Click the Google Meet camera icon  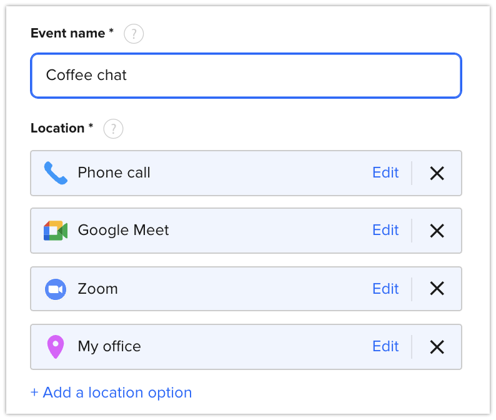[x=56, y=231]
